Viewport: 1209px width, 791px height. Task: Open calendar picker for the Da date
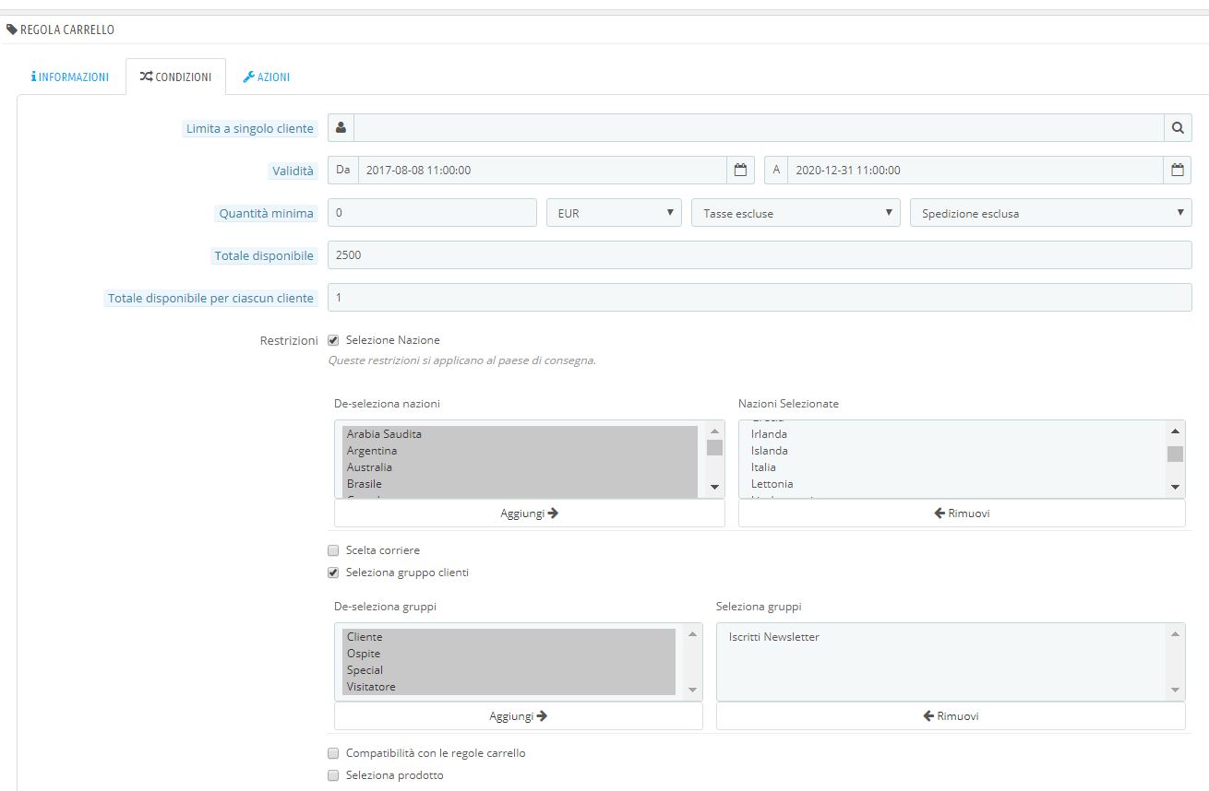(x=740, y=170)
